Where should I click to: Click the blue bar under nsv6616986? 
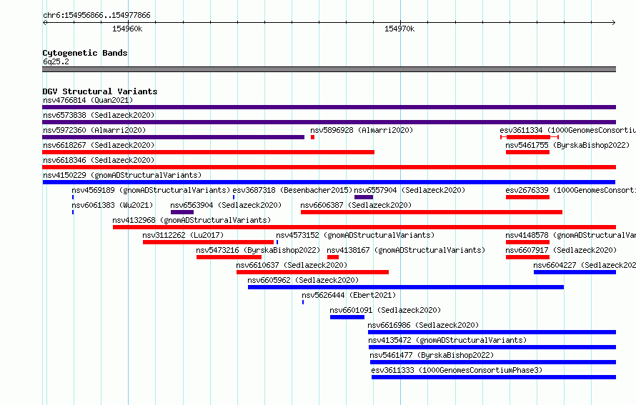(x=492, y=332)
